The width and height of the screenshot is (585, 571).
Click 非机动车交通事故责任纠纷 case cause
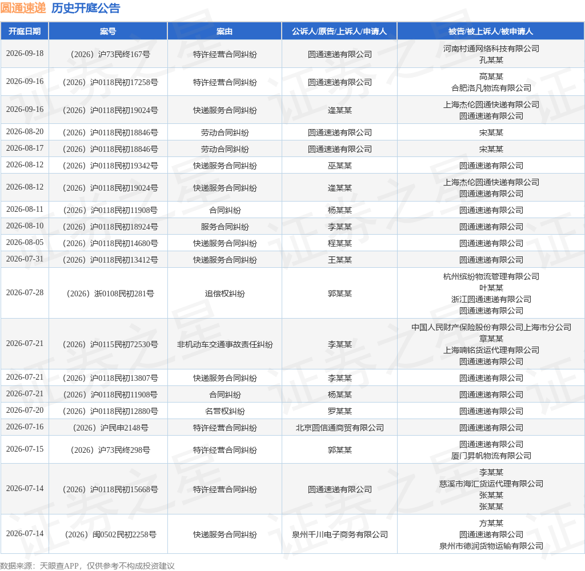tap(225, 345)
